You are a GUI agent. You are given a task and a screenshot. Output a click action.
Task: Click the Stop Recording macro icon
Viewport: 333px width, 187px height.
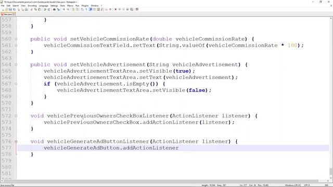[120, 9]
